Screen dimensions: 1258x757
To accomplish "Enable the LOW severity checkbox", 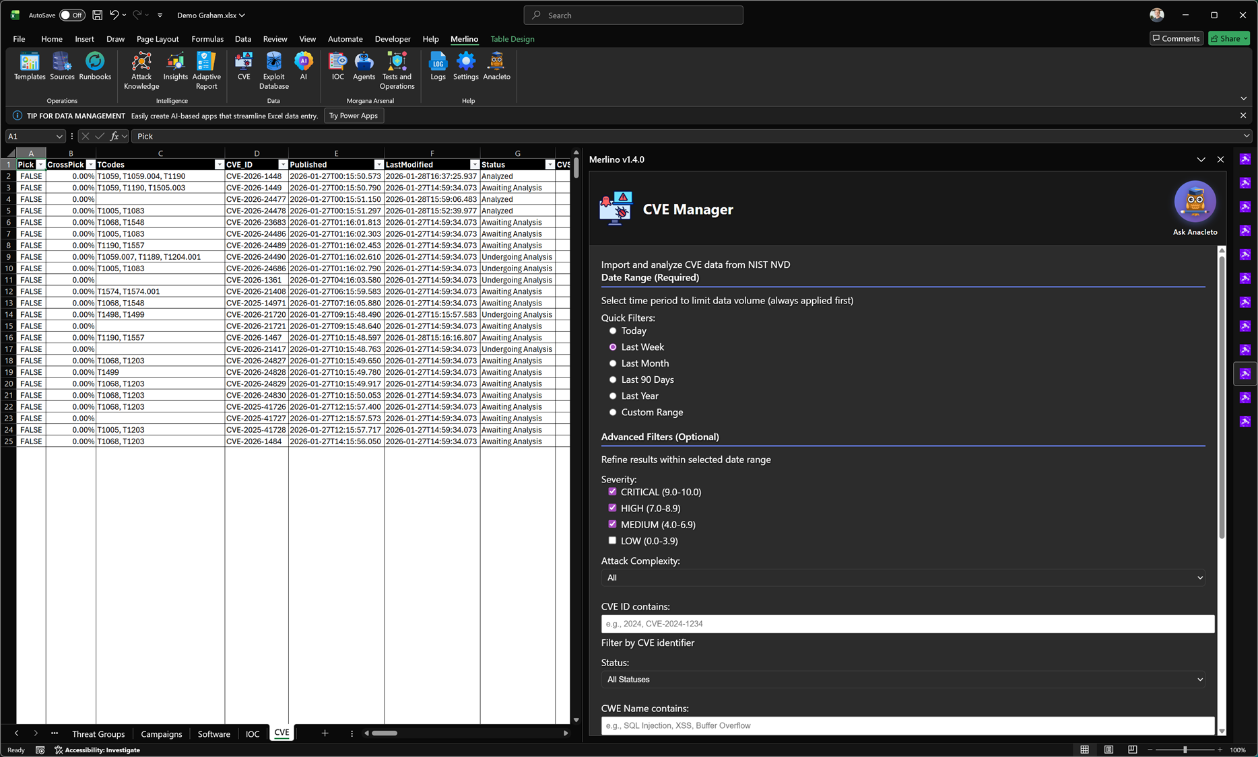I will click(612, 540).
